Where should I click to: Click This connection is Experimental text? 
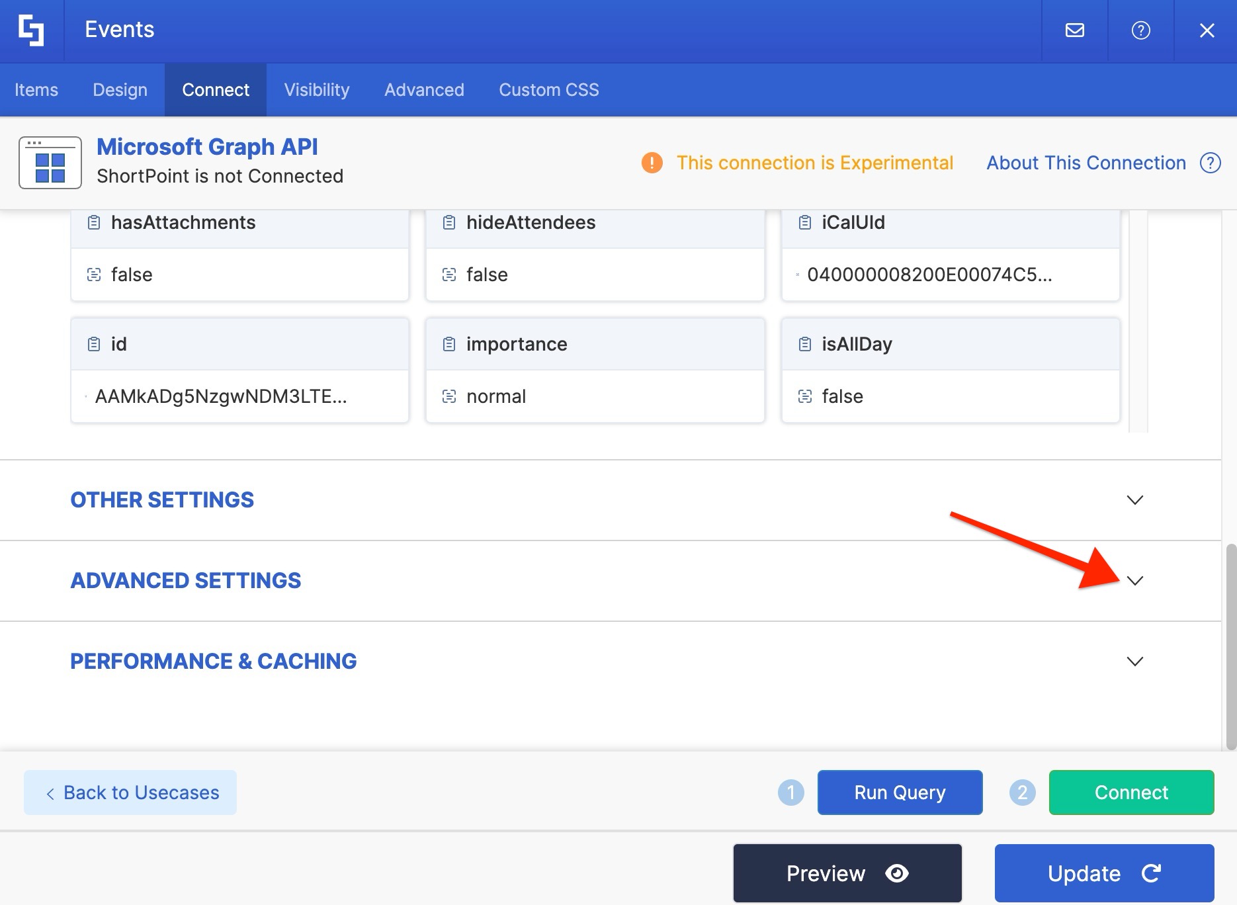coord(815,163)
